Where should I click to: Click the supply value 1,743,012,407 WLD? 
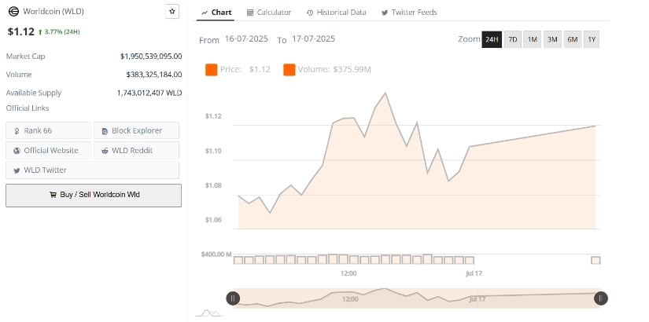(149, 93)
